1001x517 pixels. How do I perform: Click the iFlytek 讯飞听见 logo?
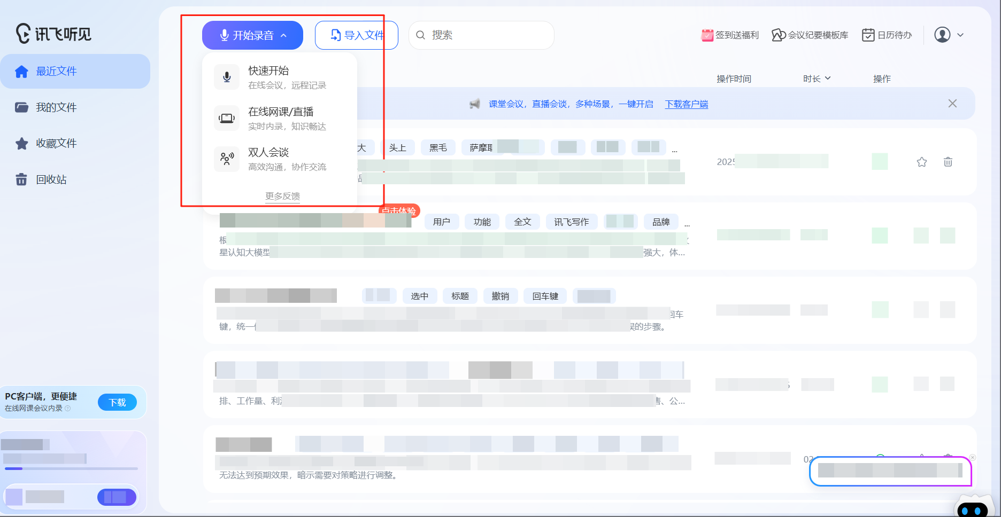(x=53, y=34)
